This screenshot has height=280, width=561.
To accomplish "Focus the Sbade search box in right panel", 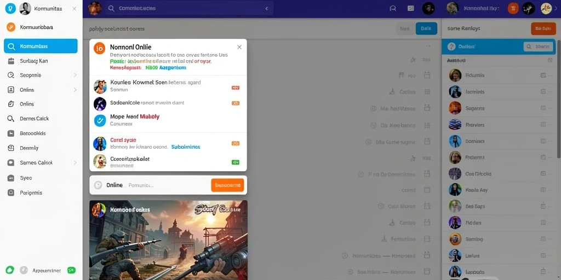I will tap(539, 46).
